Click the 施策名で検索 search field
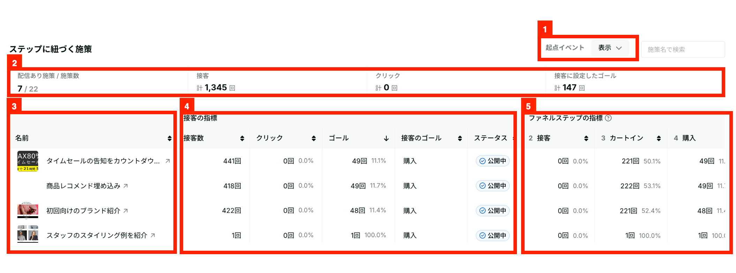Screen dimensions: 736x273 coord(683,49)
